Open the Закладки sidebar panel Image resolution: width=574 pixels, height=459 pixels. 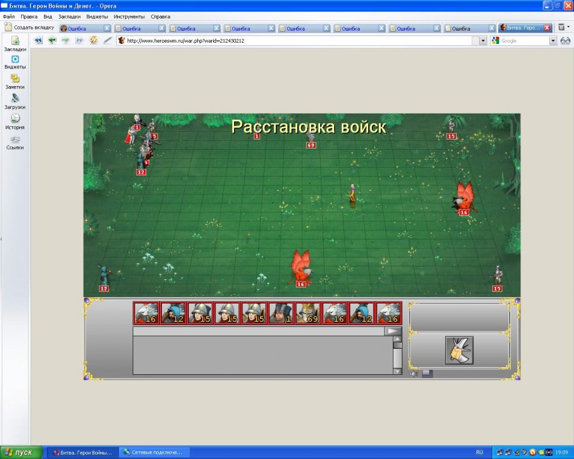point(15,44)
